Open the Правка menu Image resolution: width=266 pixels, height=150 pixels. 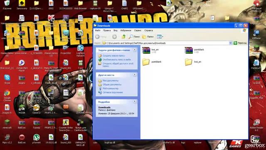(107, 30)
